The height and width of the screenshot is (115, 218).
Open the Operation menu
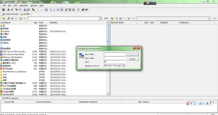point(24,6)
